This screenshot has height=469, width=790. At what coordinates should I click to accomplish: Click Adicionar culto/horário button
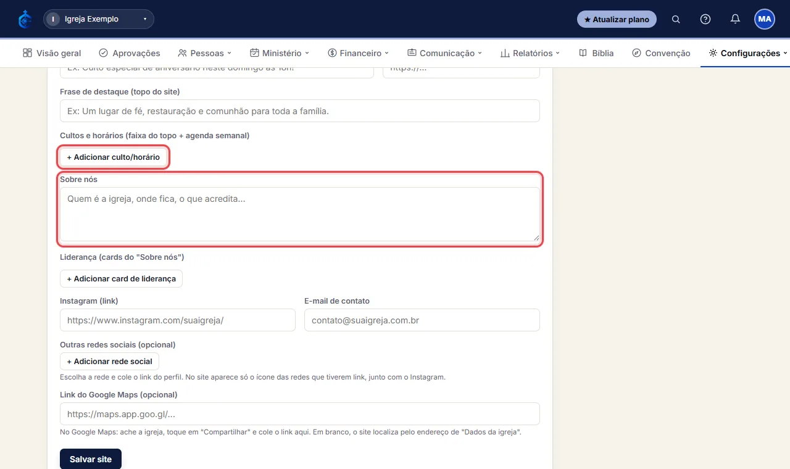coord(114,157)
